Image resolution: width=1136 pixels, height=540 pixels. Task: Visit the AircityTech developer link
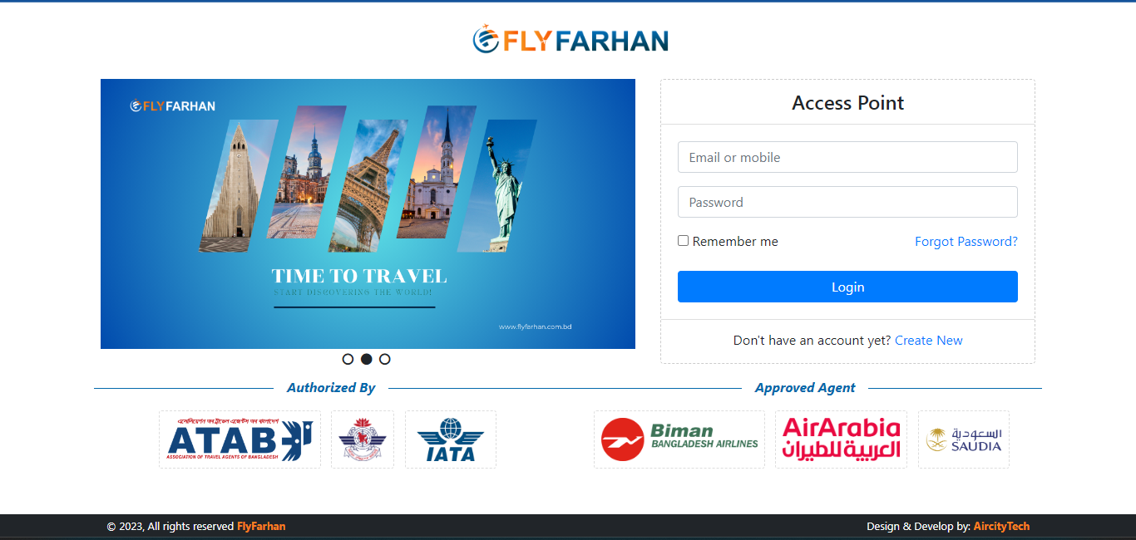point(1001,526)
